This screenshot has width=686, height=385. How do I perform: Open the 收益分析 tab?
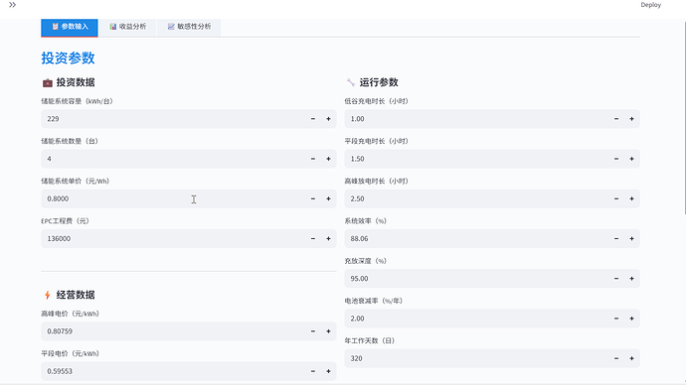pos(127,27)
